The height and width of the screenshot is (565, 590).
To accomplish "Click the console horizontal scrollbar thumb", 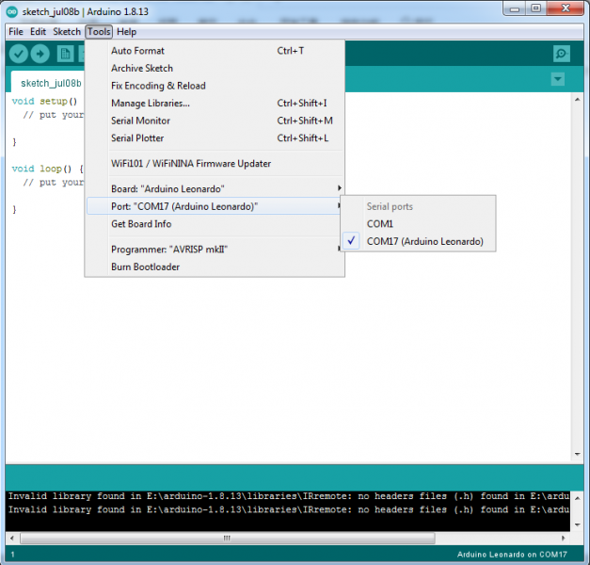I will (x=228, y=538).
